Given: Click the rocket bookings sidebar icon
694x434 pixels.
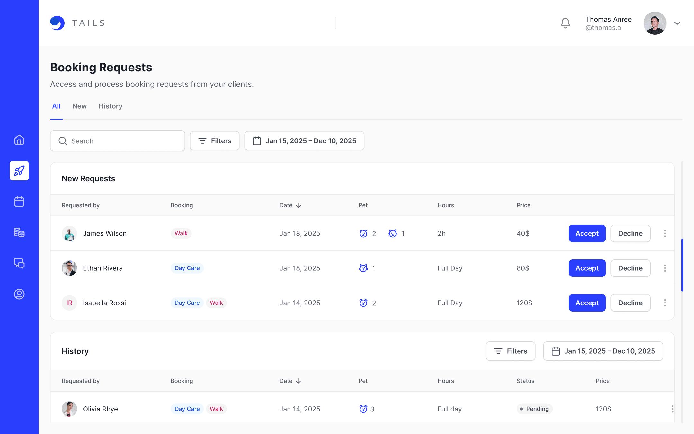Looking at the screenshot, I should point(19,171).
